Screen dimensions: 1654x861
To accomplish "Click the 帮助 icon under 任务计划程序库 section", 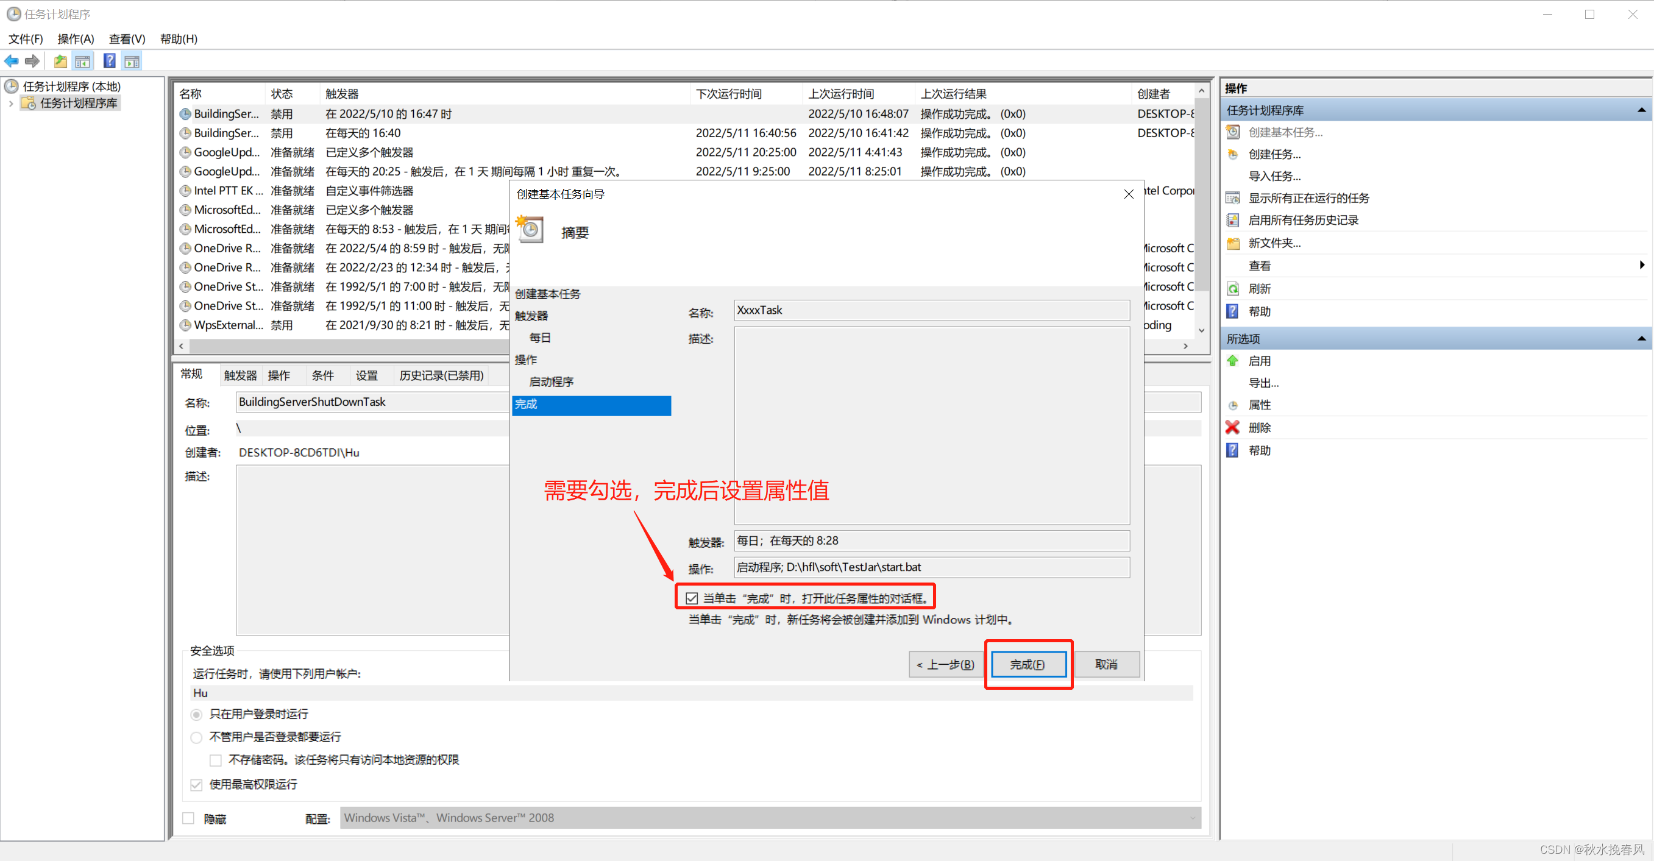I will 1233,311.
